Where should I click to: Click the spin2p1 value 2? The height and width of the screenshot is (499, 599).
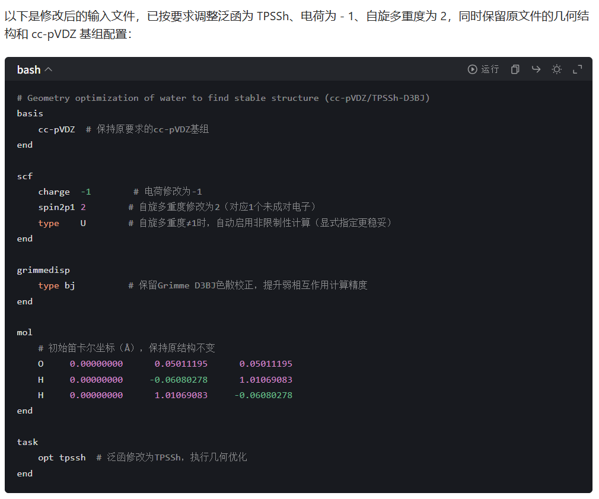click(x=83, y=207)
